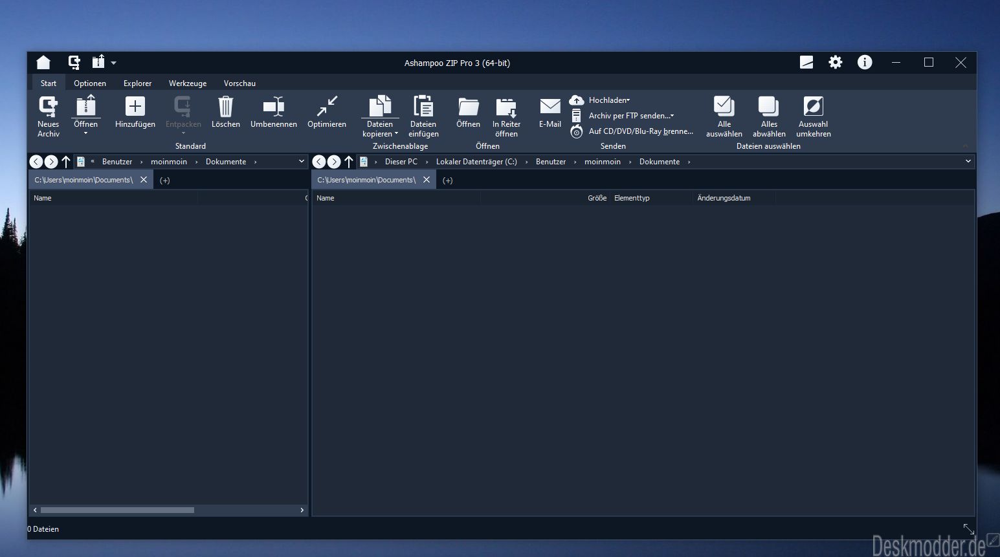Viewport: 1000px width, 557px height.
Task: Sort right pane by Größe column
Action: pos(545,198)
